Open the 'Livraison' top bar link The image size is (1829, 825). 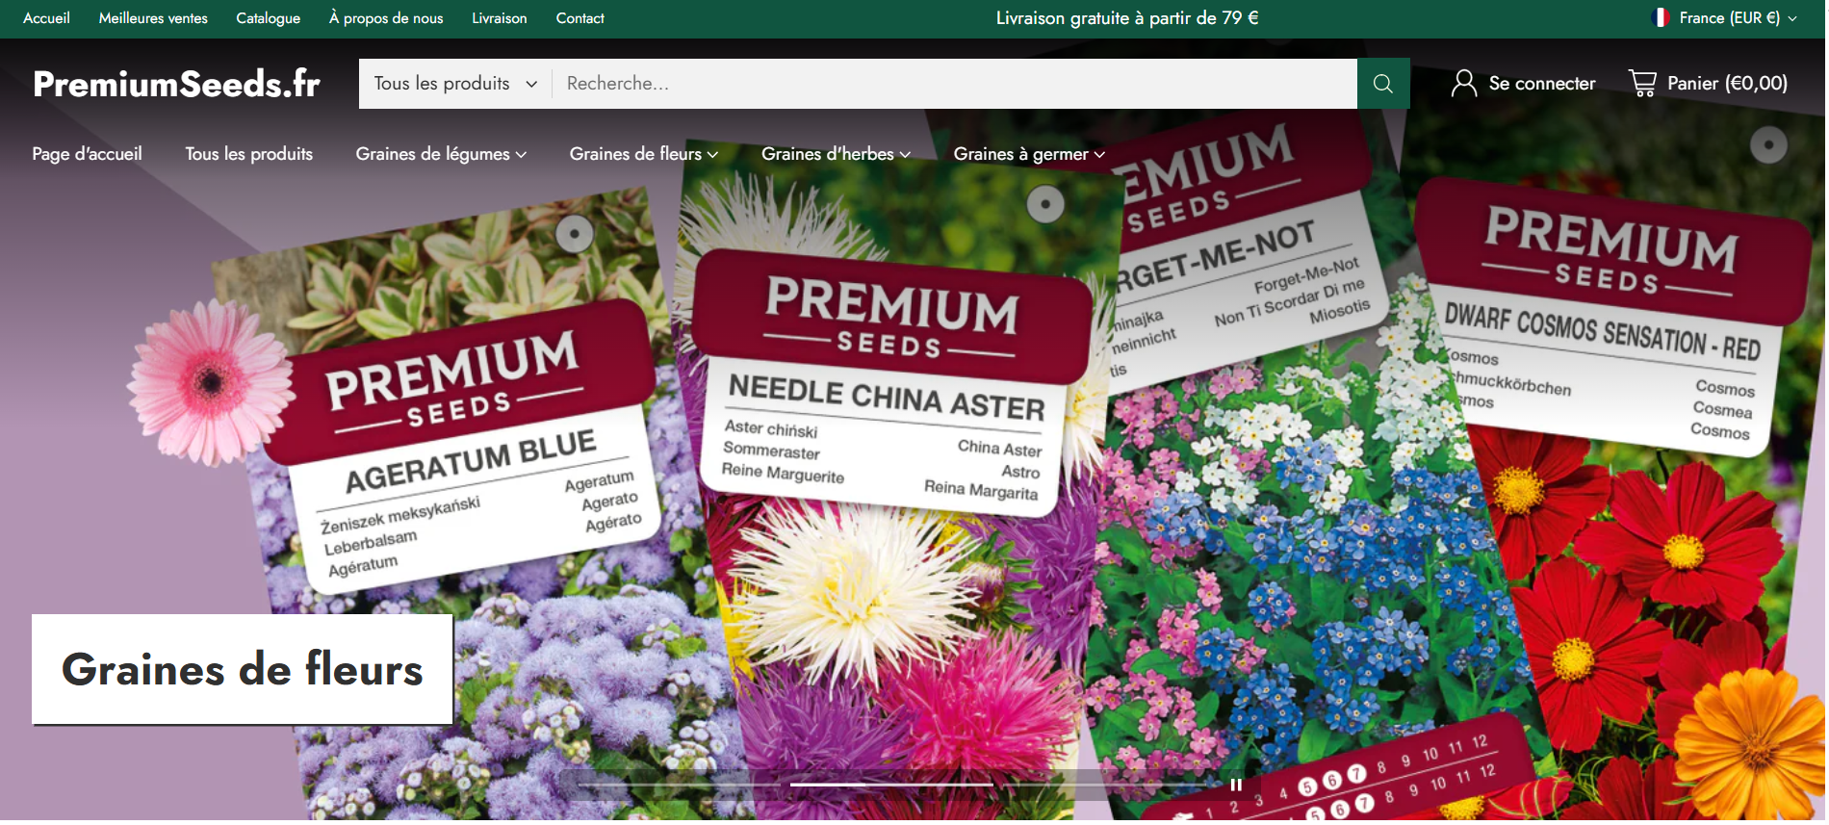point(499,18)
